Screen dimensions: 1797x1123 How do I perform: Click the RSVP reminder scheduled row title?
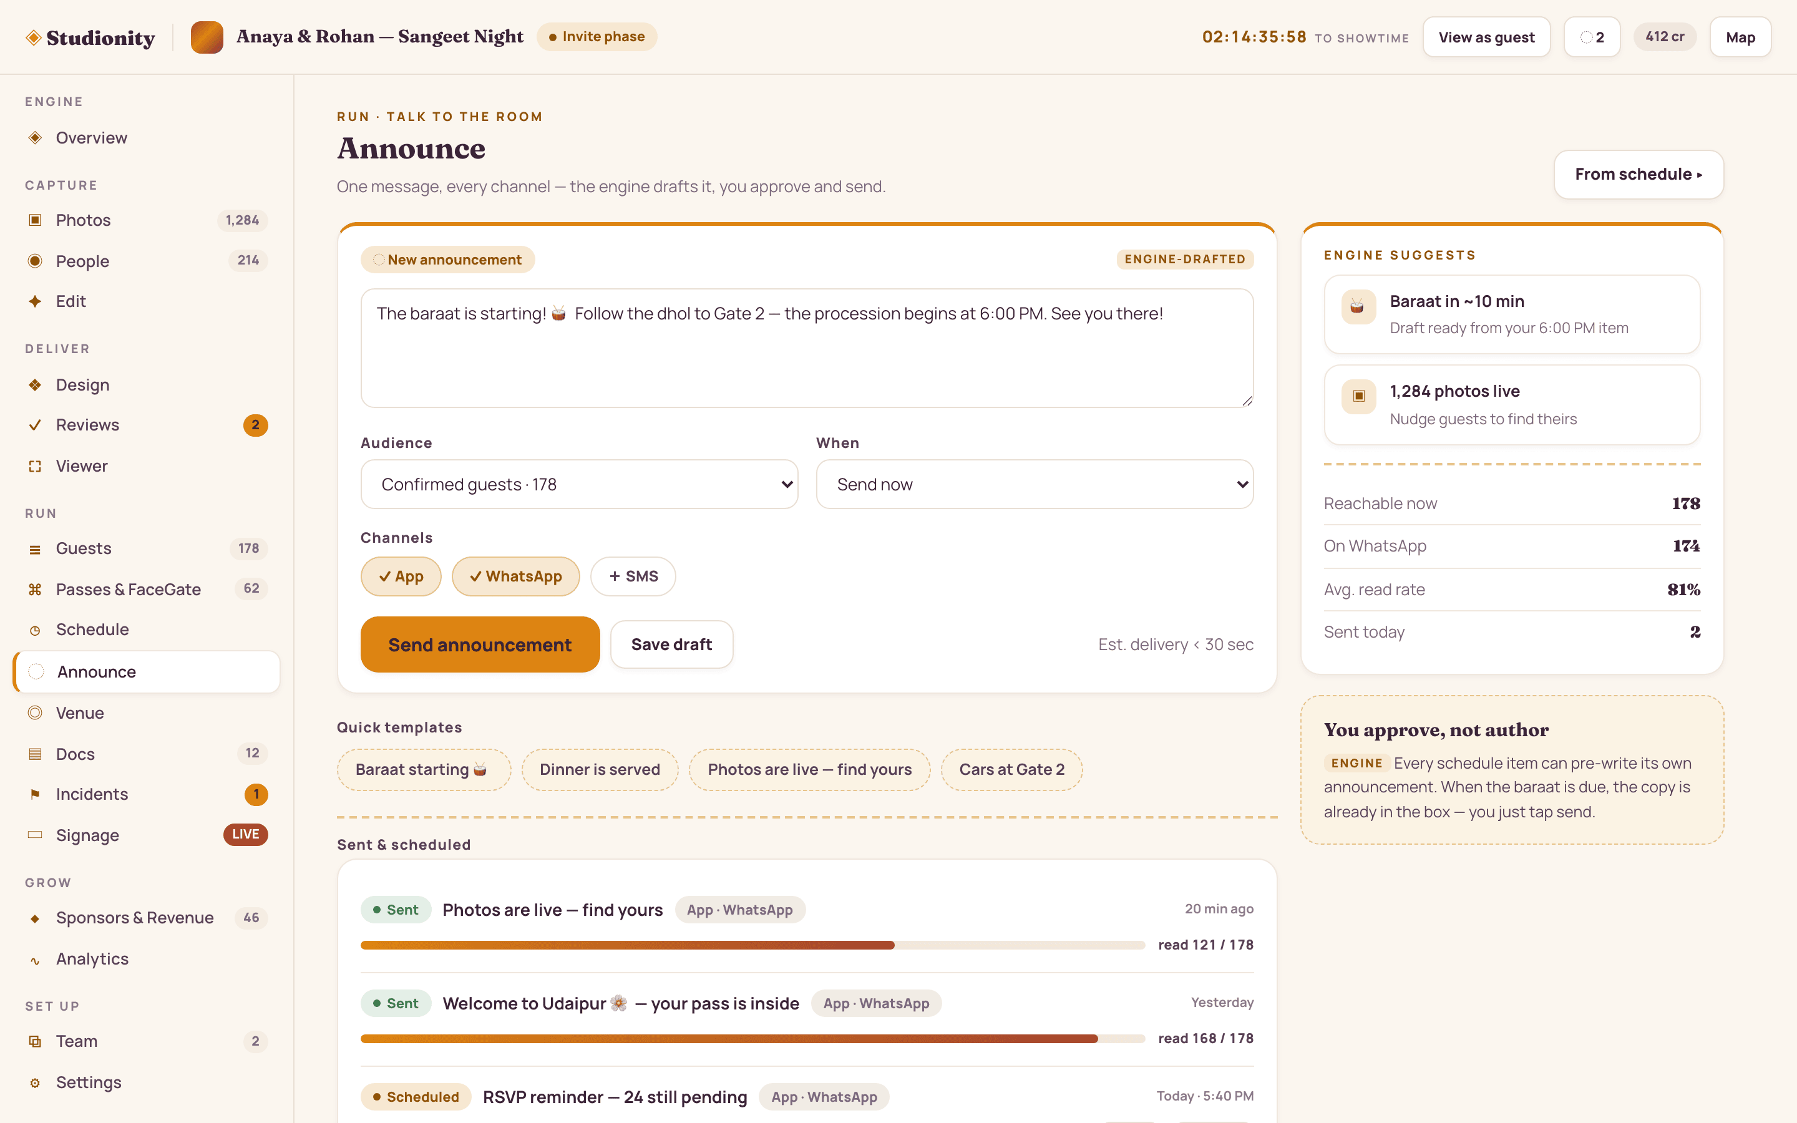[615, 1097]
